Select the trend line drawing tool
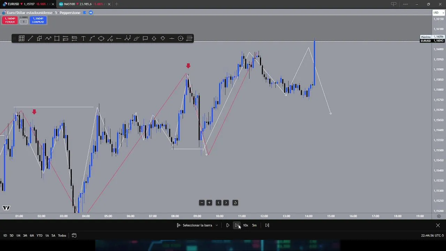 point(30,38)
